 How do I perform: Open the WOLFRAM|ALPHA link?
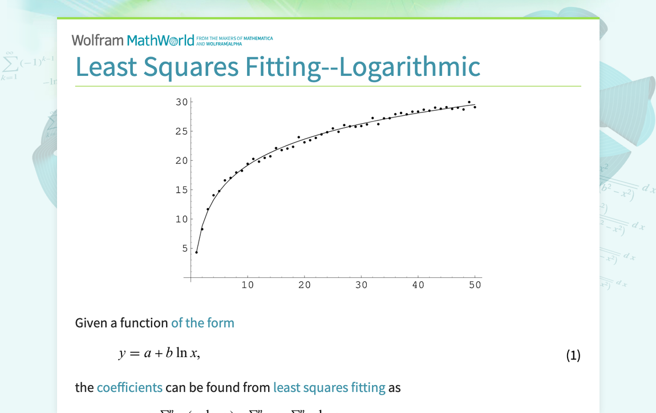(x=225, y=43)
